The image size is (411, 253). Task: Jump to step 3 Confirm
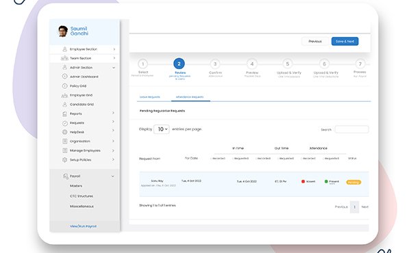click(215, 64)
